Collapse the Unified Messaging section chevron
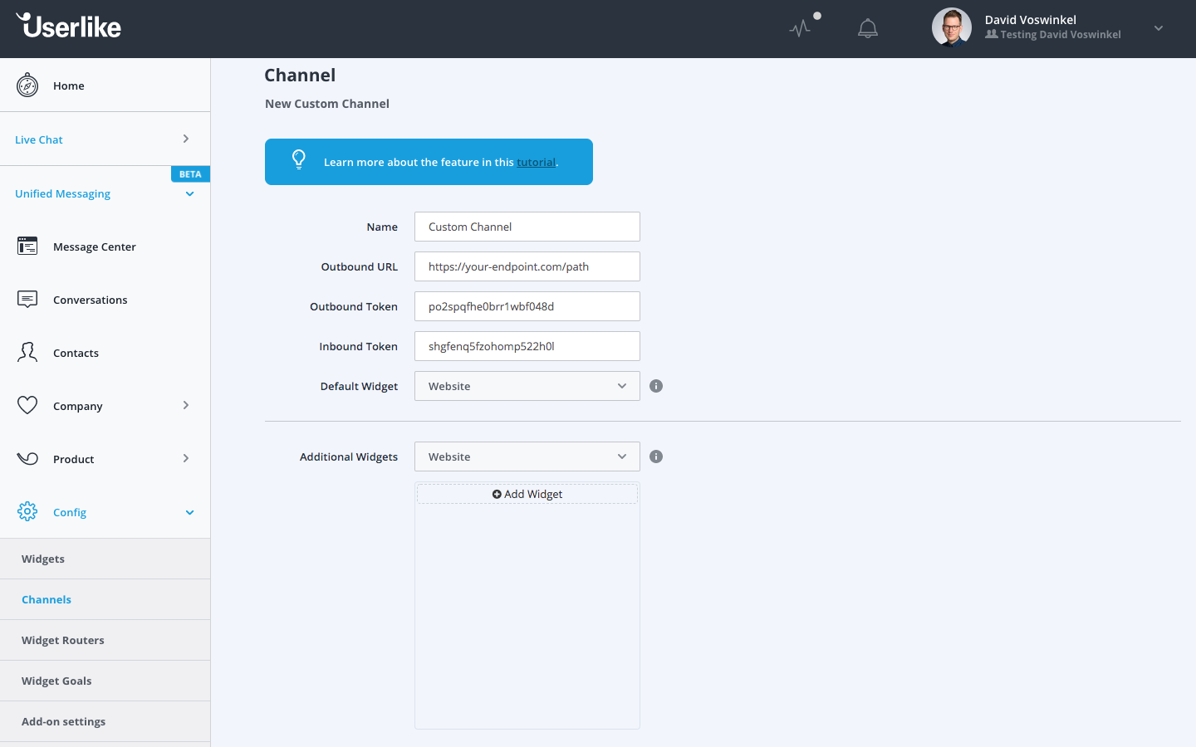Screen dimensions: 1196x747 (189, 194)
